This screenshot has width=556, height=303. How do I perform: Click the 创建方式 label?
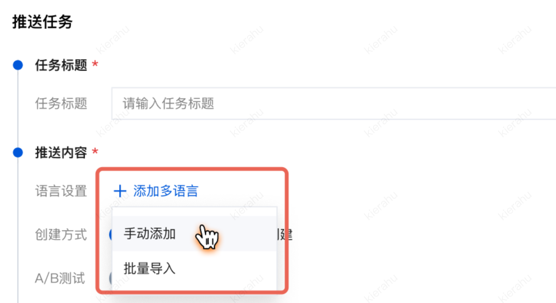[61, 234]
